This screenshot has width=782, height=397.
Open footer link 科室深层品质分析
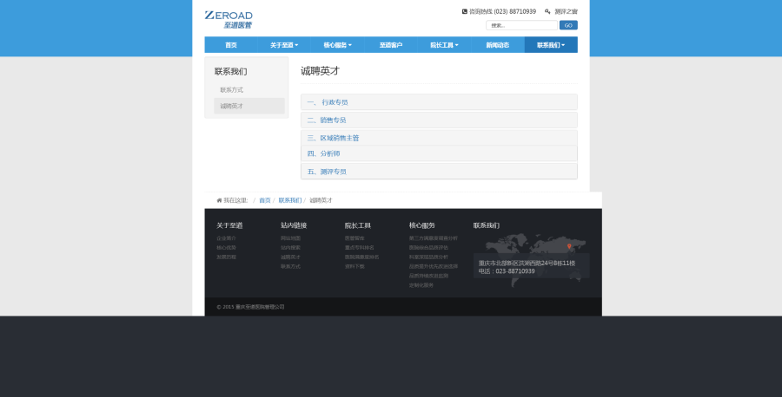click(x=429, y=257)
